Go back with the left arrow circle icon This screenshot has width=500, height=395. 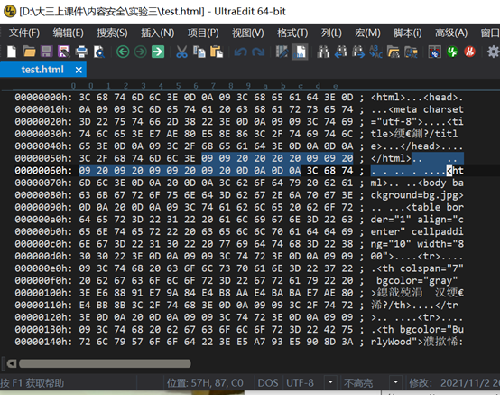pyautogui.click(x=123, y=52)
